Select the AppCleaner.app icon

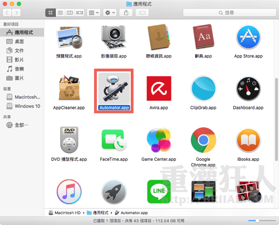[69, 89]
